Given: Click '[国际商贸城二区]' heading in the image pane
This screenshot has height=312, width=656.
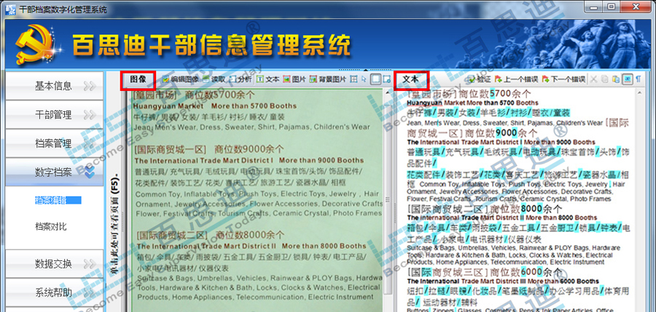Looking at the screenshot, I should (x=173, y=235).
